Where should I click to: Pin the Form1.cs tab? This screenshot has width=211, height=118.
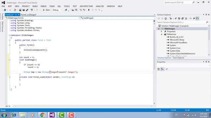16,15
